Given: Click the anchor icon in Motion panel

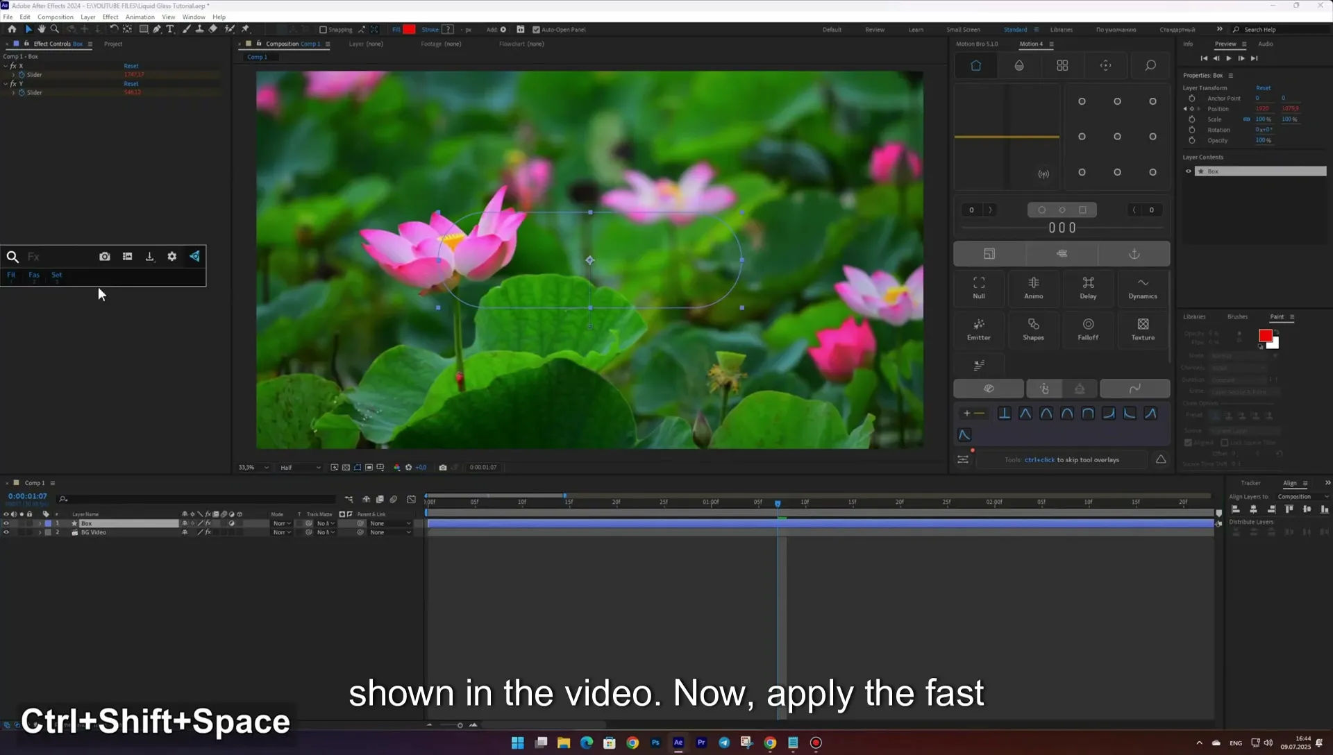Looking at the screenshot, I should click(x=1134, y=254).
